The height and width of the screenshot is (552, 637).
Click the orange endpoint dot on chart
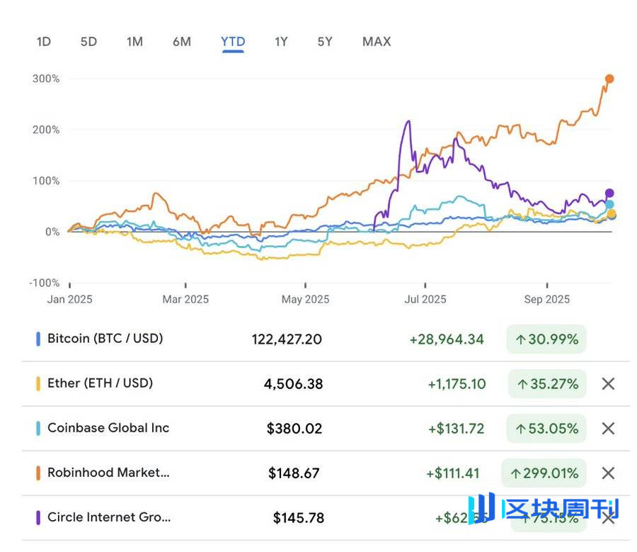pyautogui.click(x=609, y=79)
